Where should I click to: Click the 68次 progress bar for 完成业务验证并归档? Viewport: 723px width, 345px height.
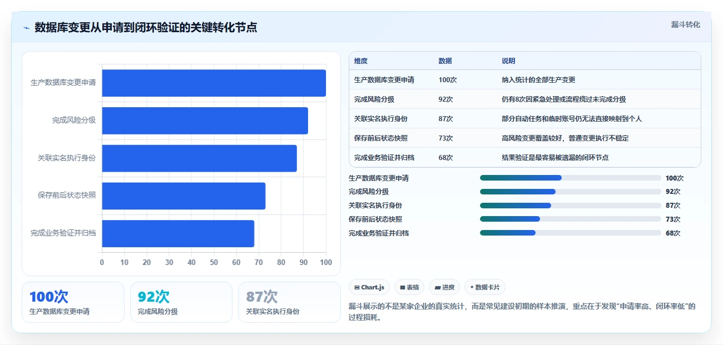[570, 233]
